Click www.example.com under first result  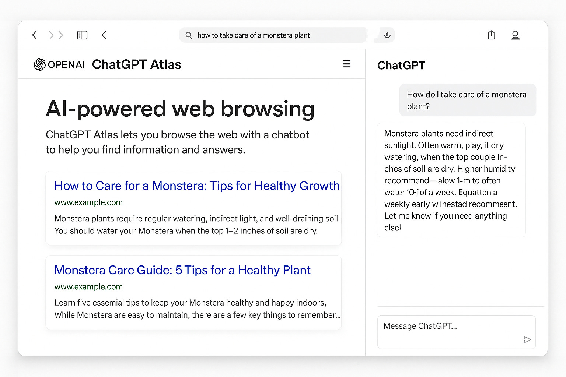[88, 202]
